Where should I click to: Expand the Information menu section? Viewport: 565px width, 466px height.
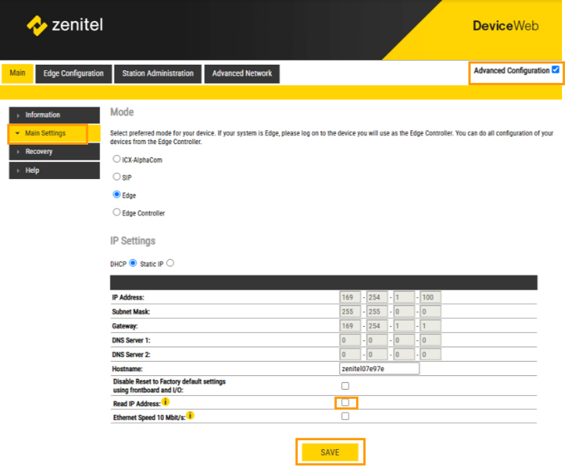coord(55,115)
